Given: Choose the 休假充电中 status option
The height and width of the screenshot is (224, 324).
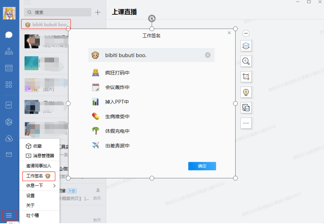Looking at the screenshot, I should click(x=117, y=131).
